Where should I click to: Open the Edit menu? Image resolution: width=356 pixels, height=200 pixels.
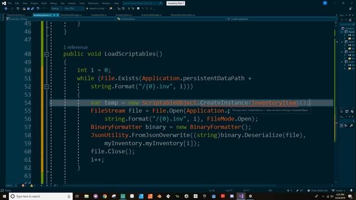point(17,3)
